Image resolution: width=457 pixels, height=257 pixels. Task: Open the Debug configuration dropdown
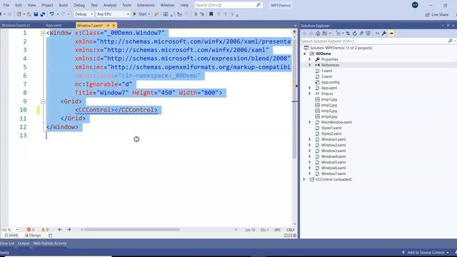[x=84, y=14]
